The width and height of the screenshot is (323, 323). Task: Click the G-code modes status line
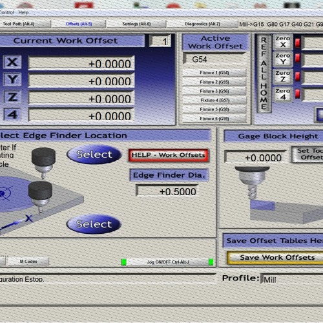281,24
